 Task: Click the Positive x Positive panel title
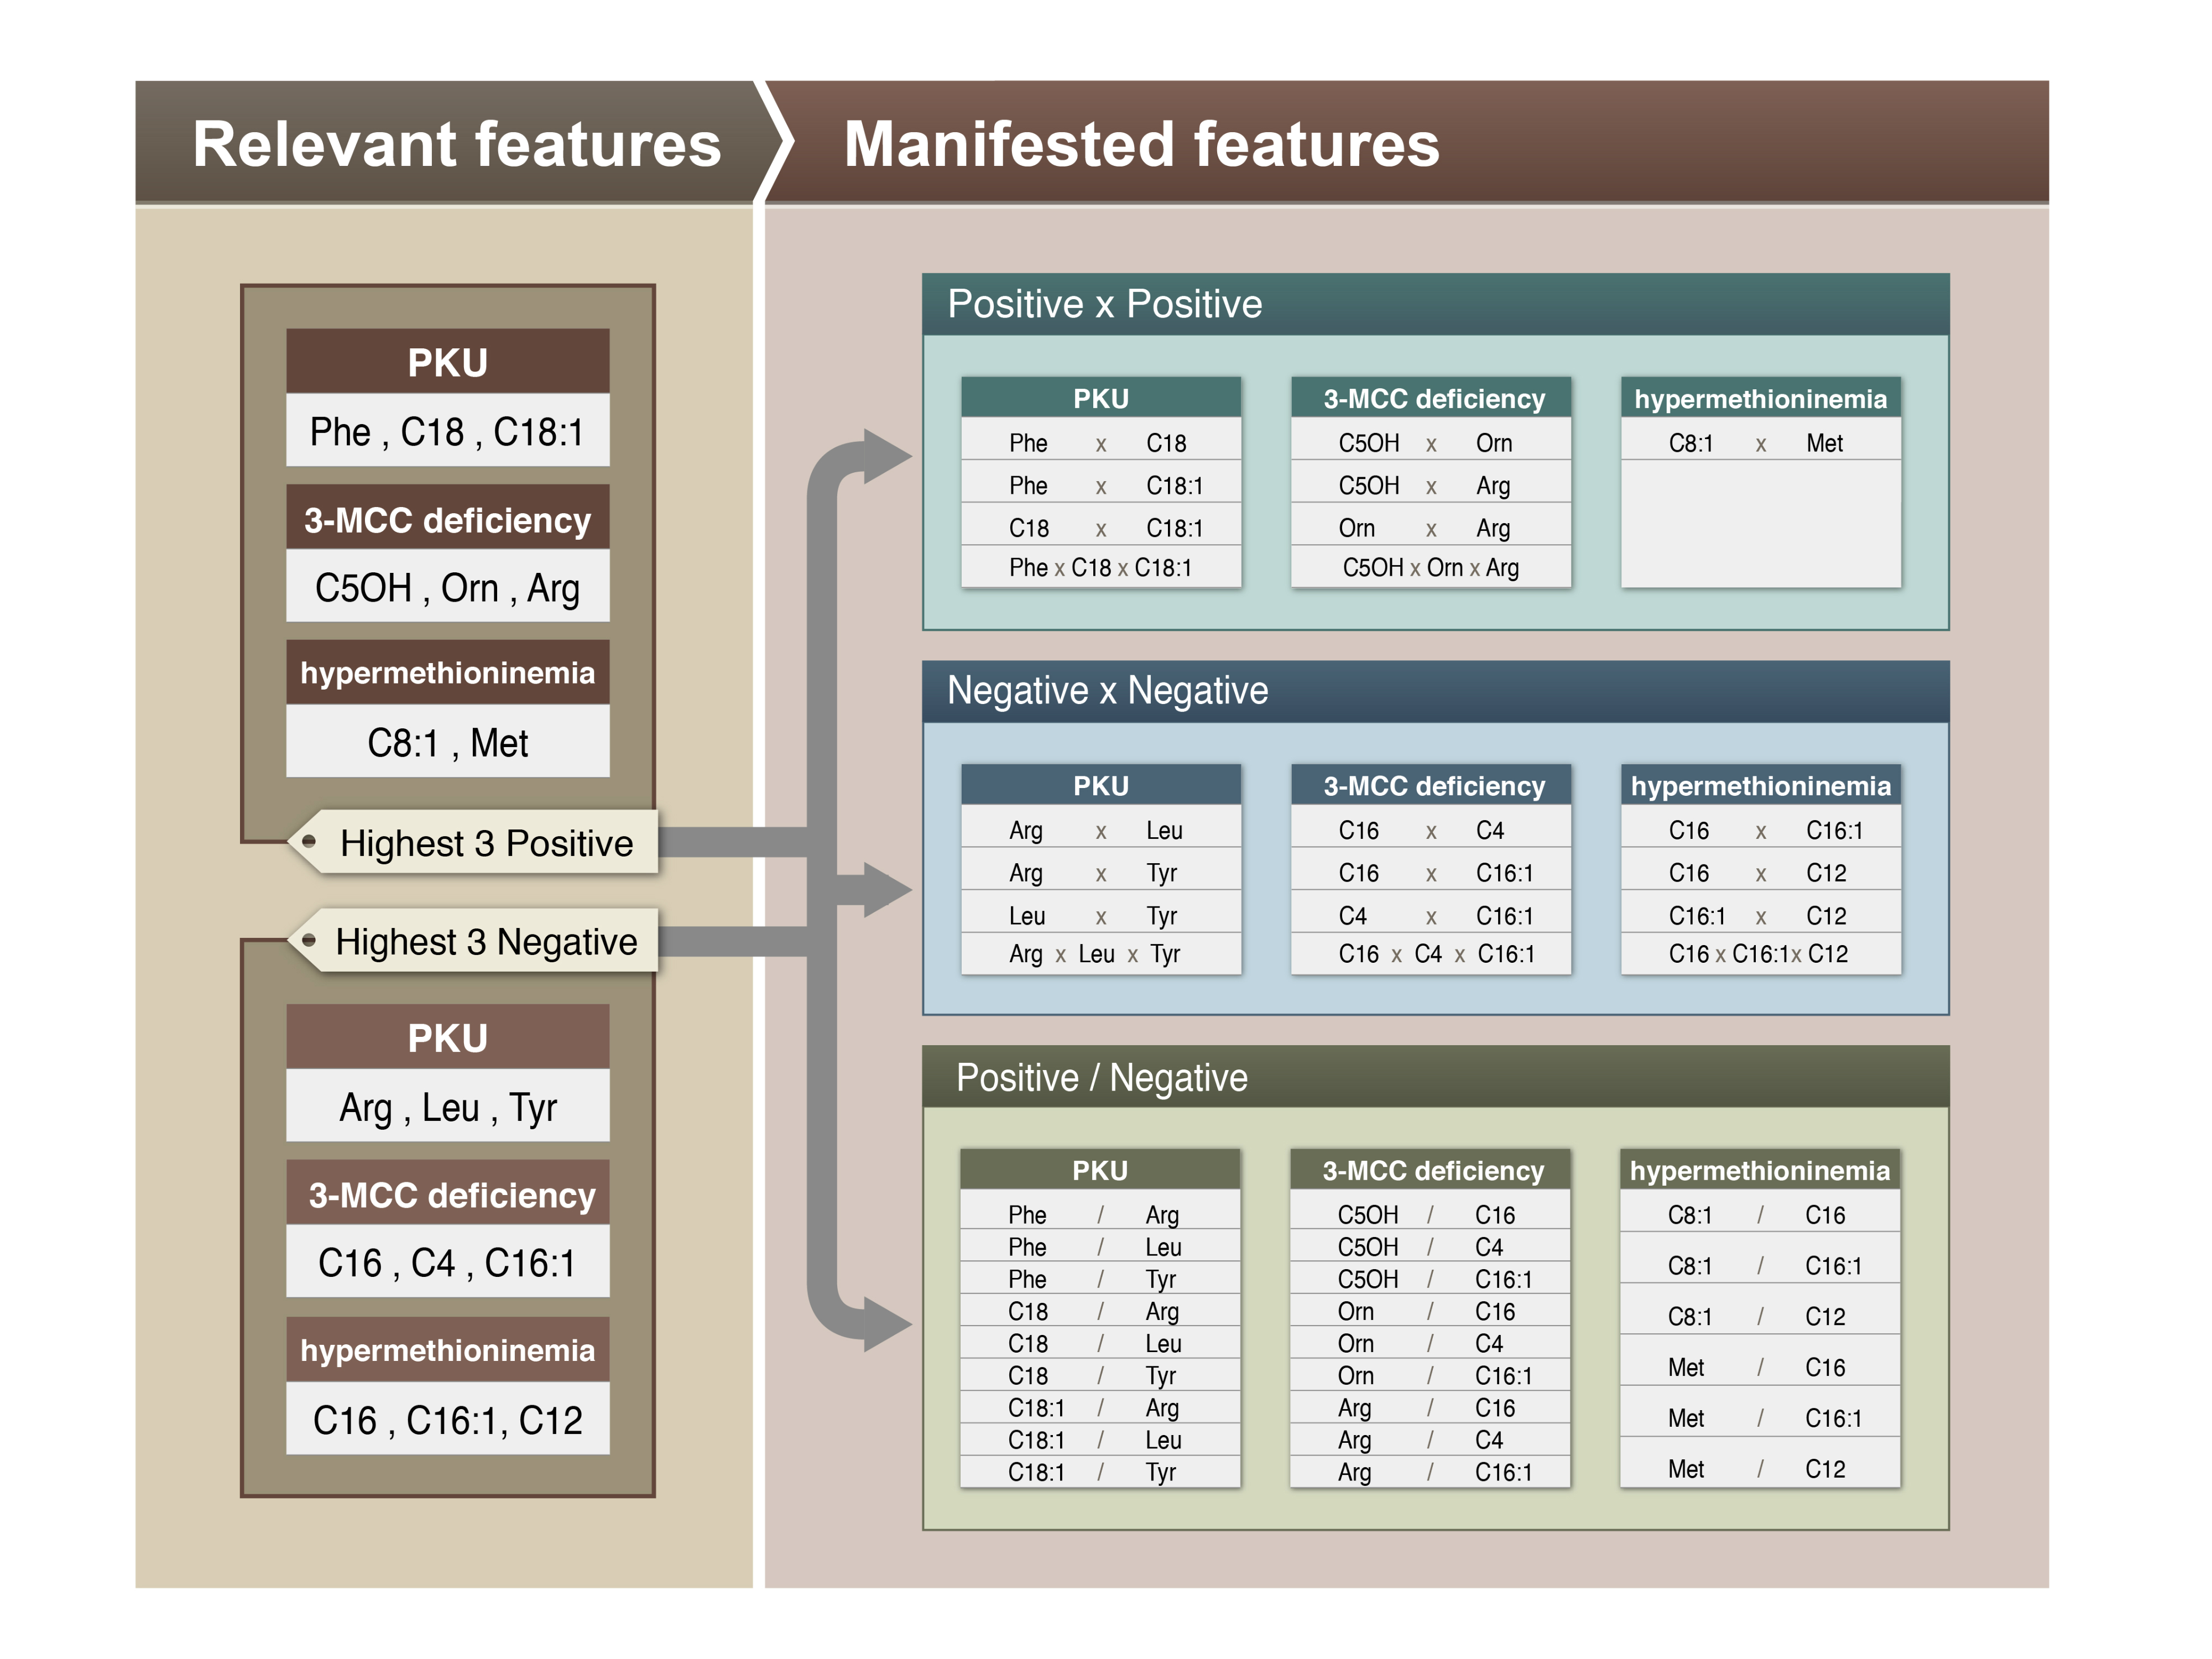(1104, 304)
